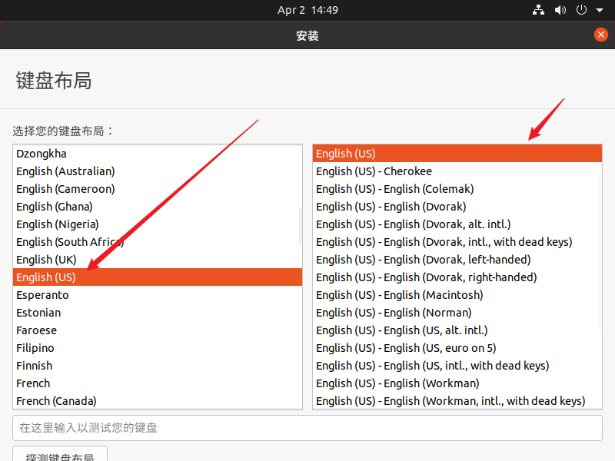615x461 pixels.
Task: Select English (Nigeria) layout
Action: 158,224
